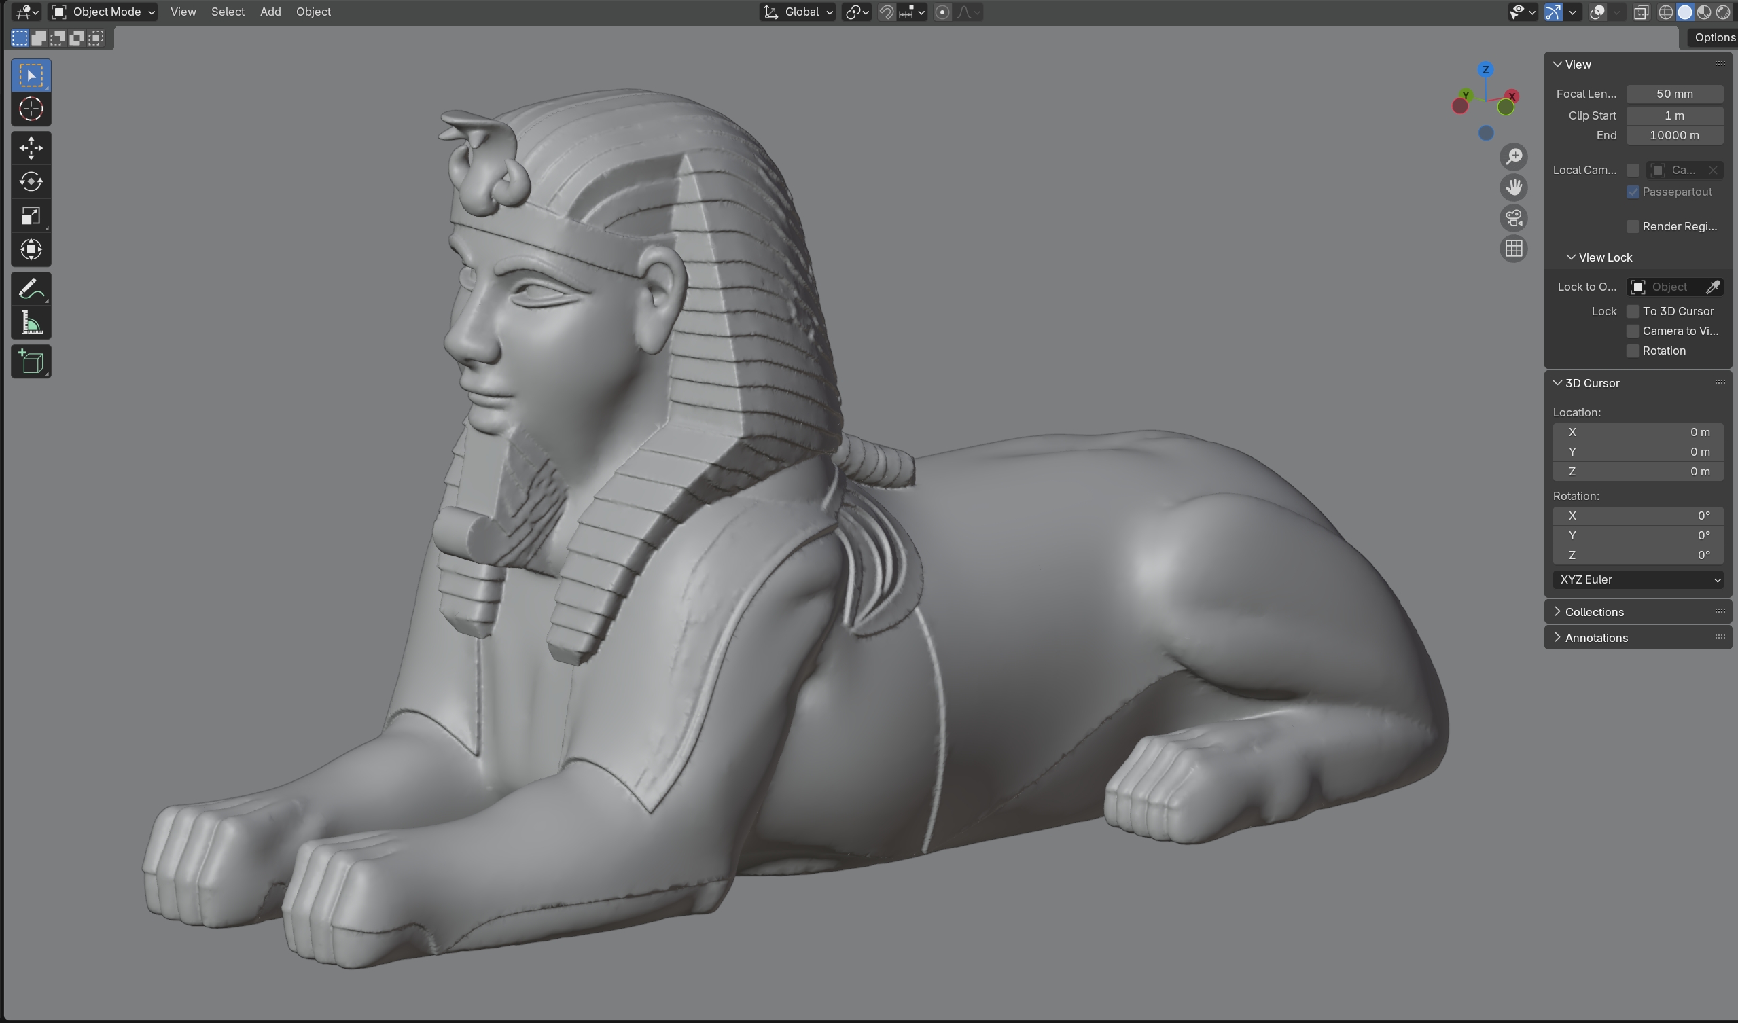Expand the Collections panel

click(x=1594, y=612)
